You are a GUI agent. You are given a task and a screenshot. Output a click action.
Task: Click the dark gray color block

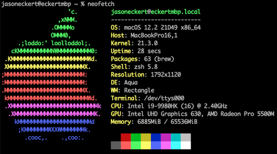click(116, 145)
